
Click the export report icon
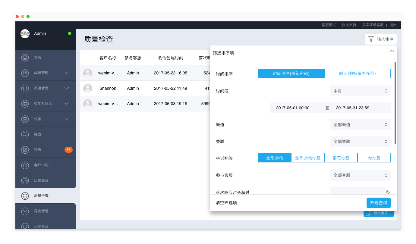368,213
